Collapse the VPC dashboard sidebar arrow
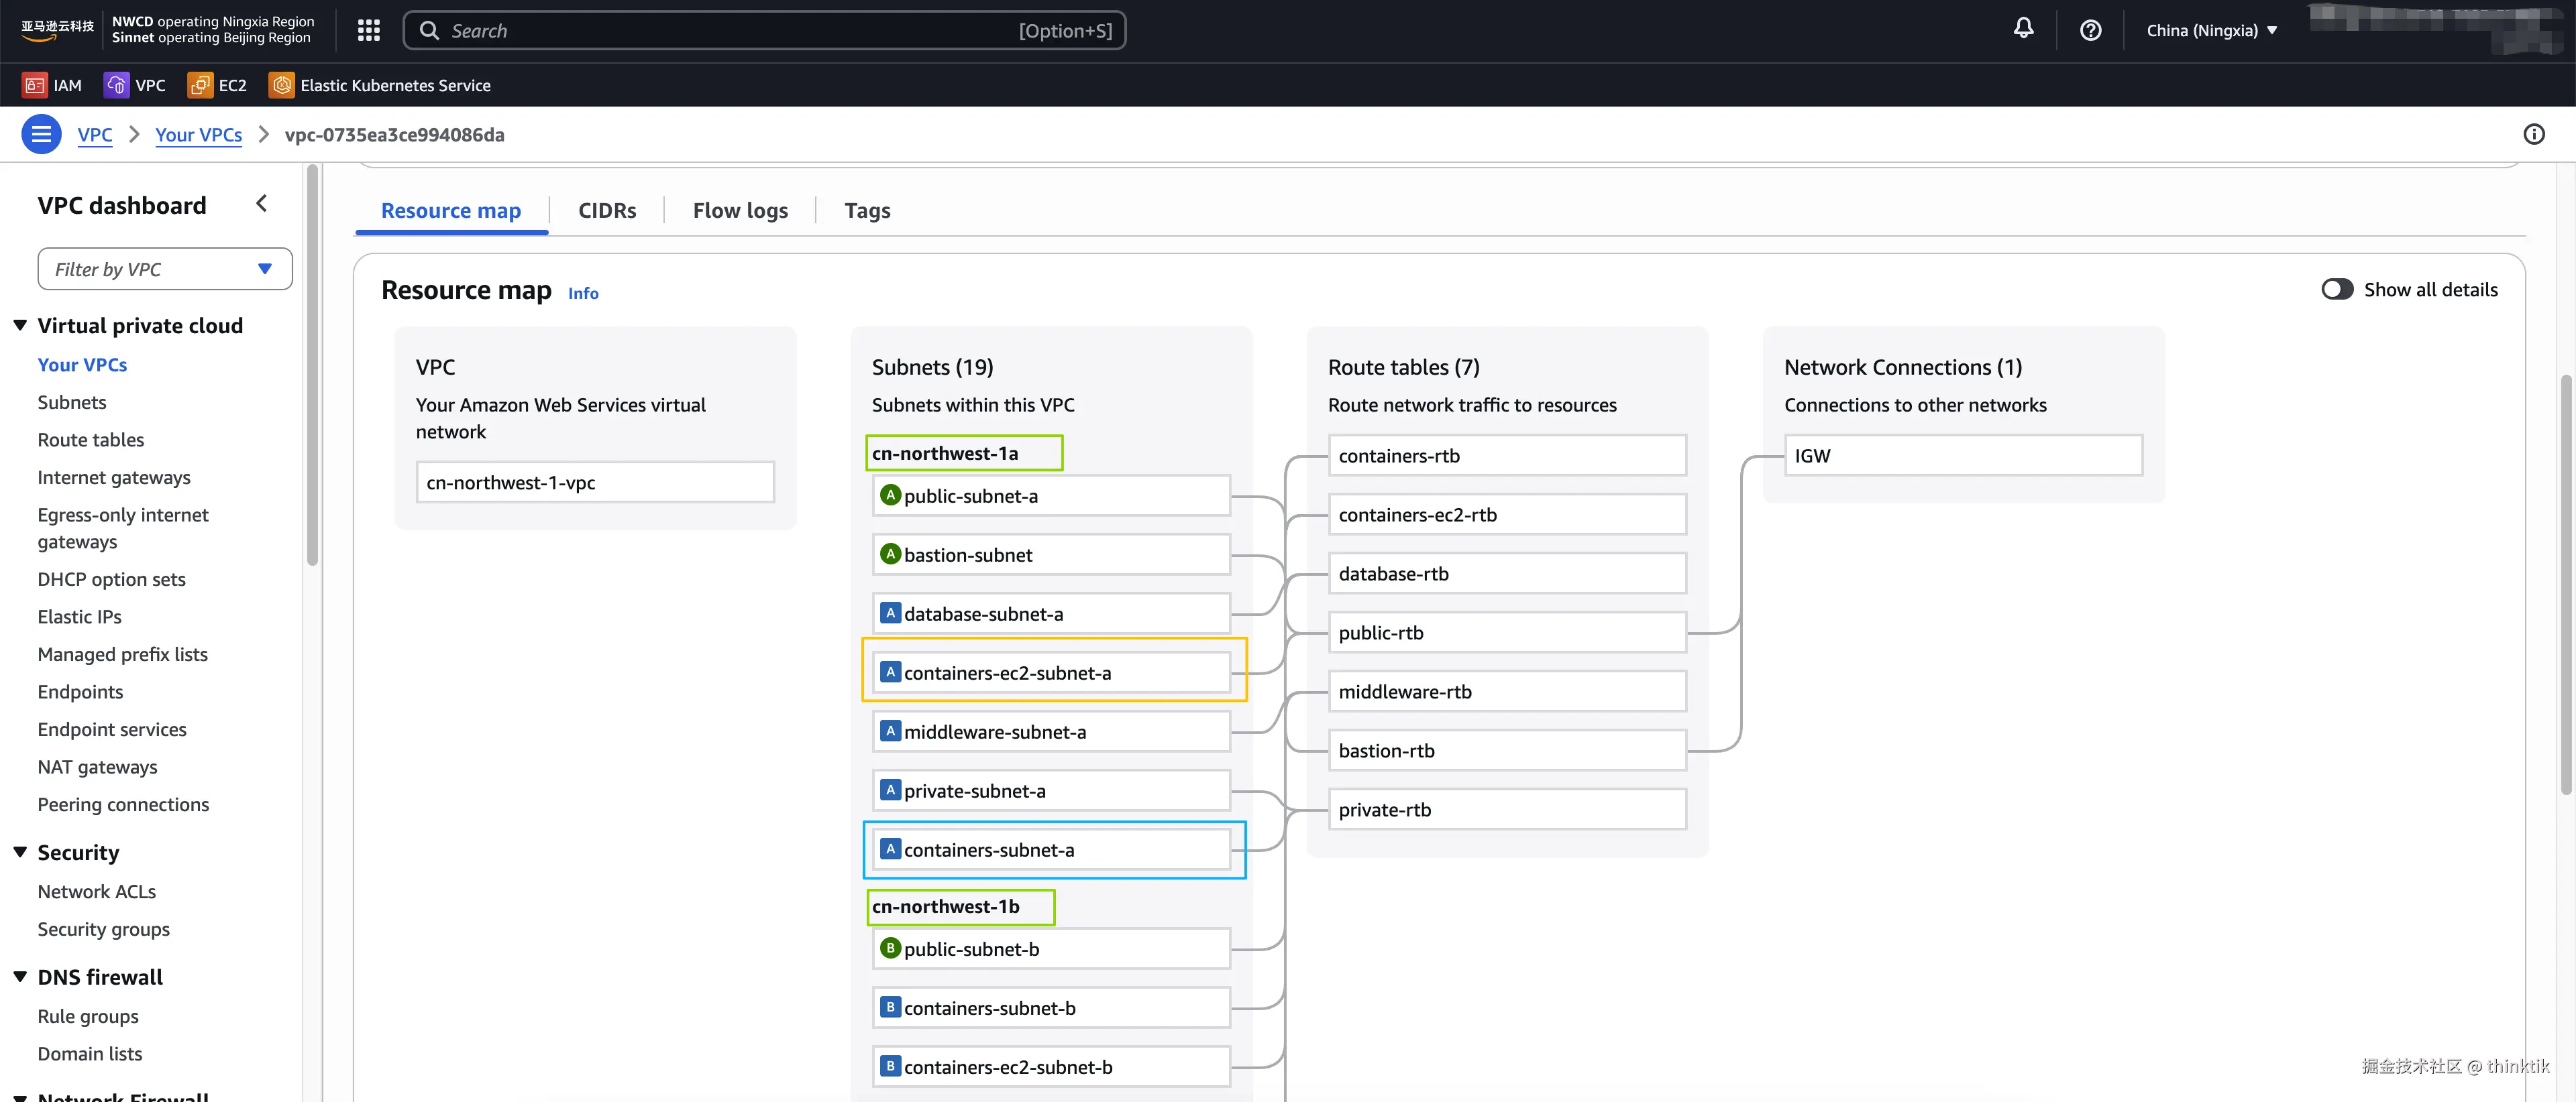2576x1102 pixels. click(262, 204)
